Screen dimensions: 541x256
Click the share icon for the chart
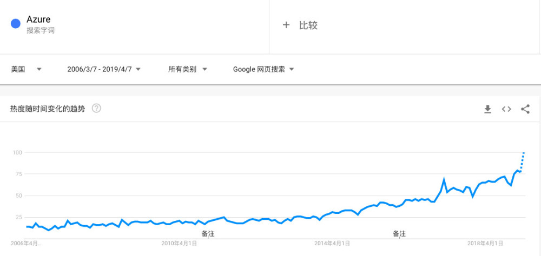[525, 109]
